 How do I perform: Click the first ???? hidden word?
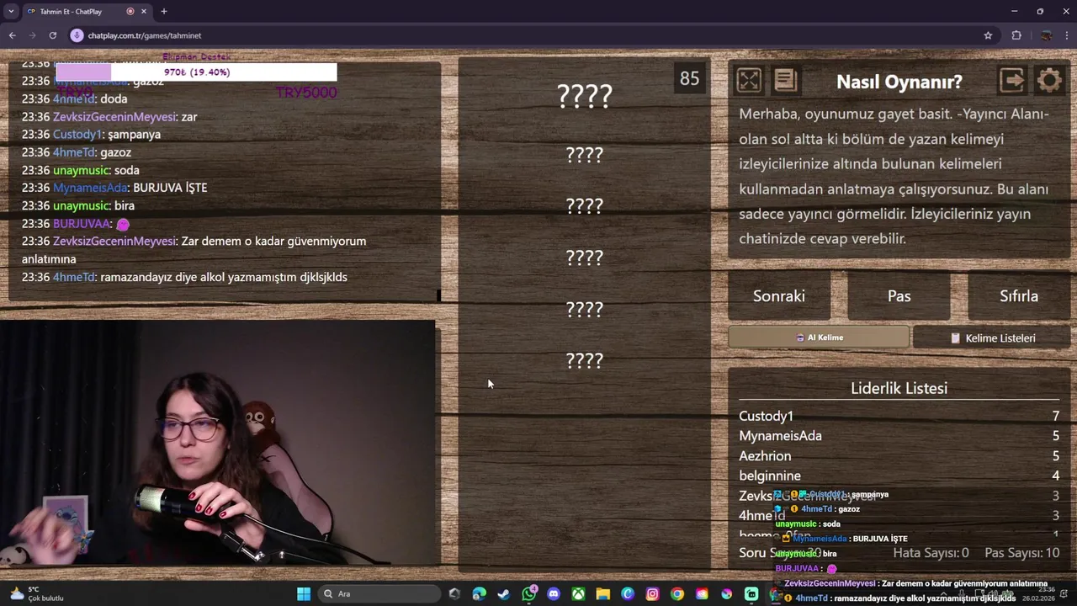tap(585, 96)
